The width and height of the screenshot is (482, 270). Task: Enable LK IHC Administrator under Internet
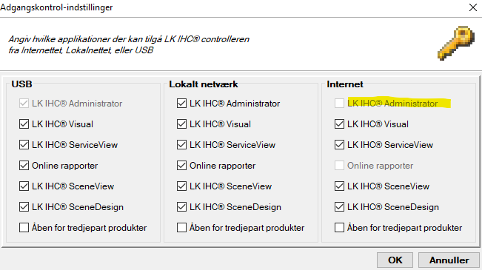(339, 104)
